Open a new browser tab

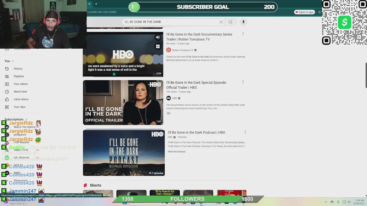[x=96, y=4]
